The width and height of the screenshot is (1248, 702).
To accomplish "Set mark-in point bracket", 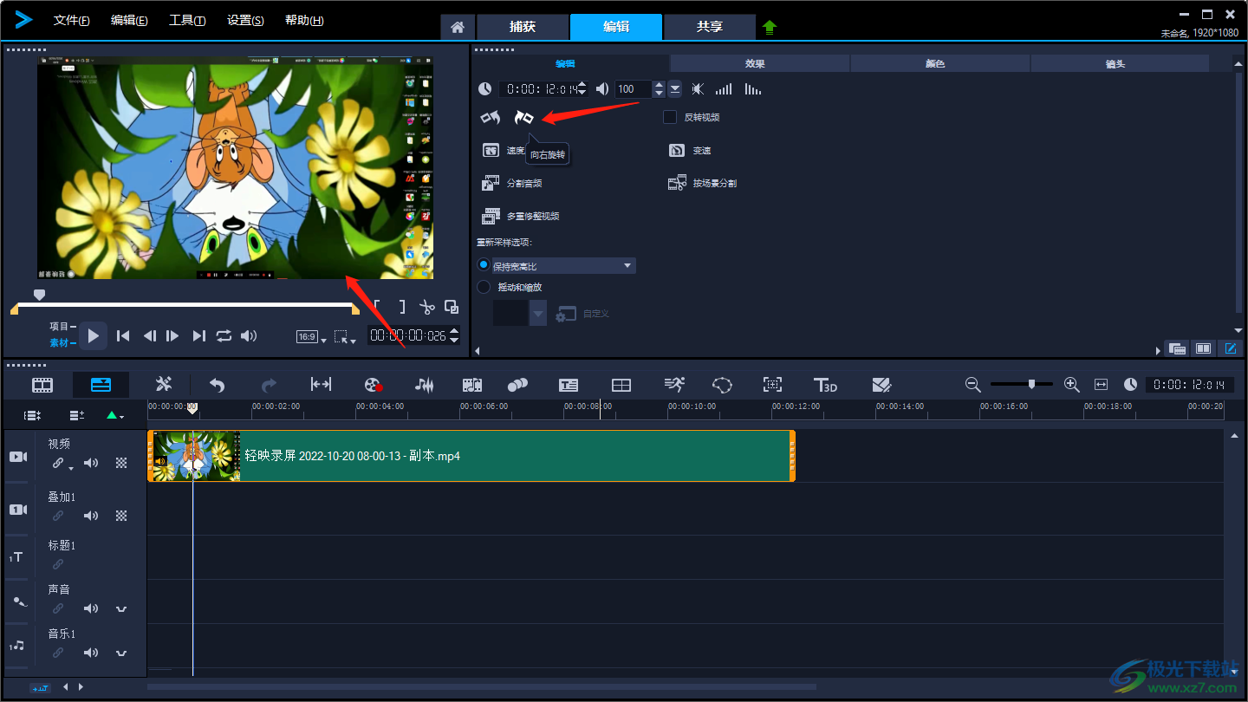I will pos(377,307).
